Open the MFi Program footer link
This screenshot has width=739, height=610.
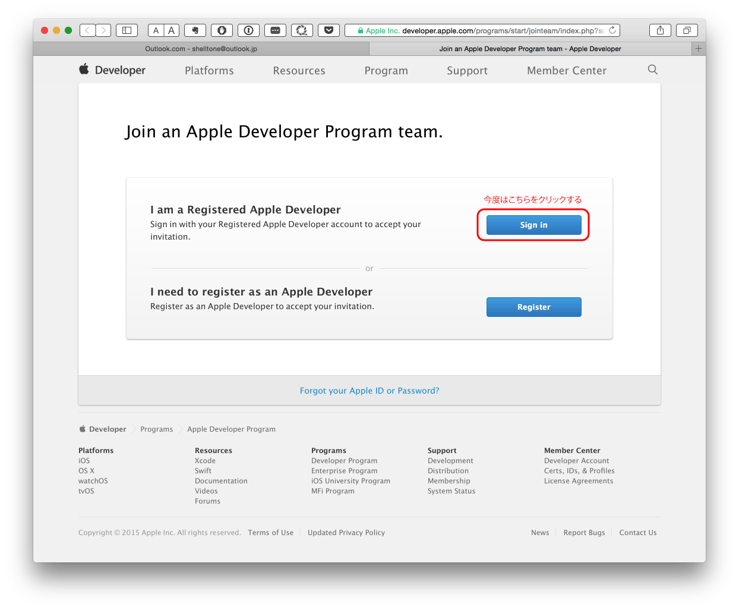click(333, 491)
